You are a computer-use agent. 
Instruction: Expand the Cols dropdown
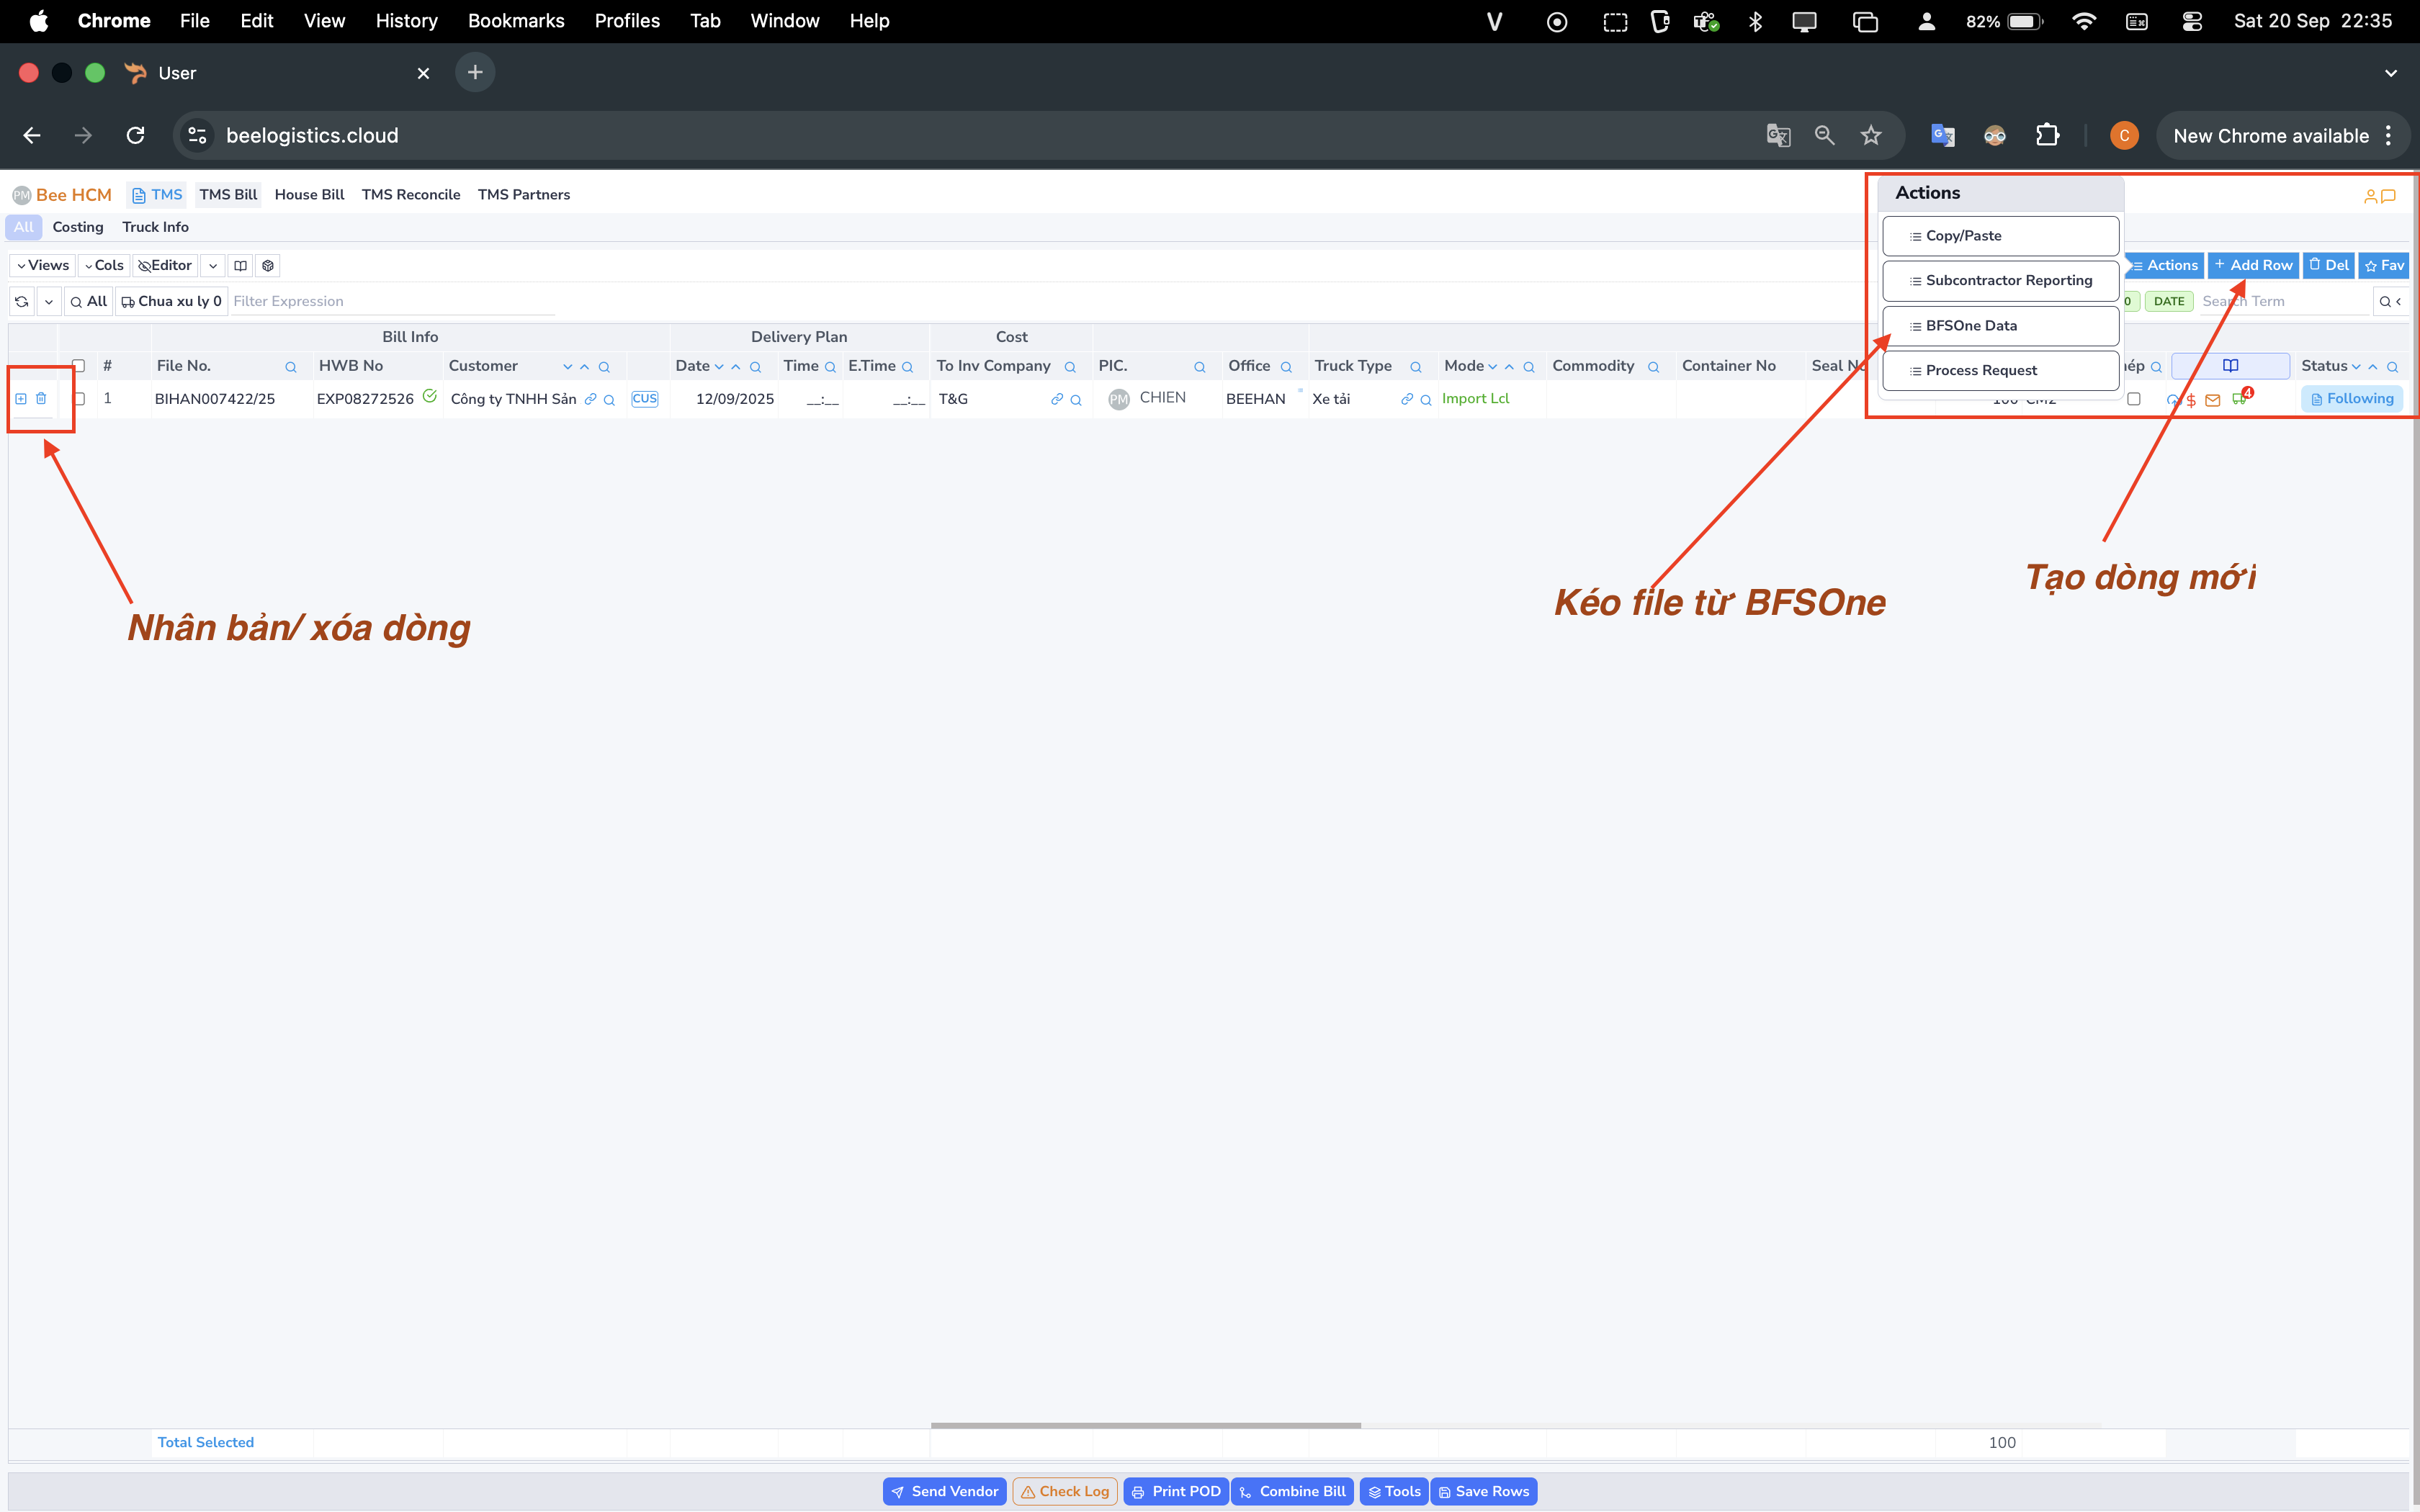(x=103, y=265)
